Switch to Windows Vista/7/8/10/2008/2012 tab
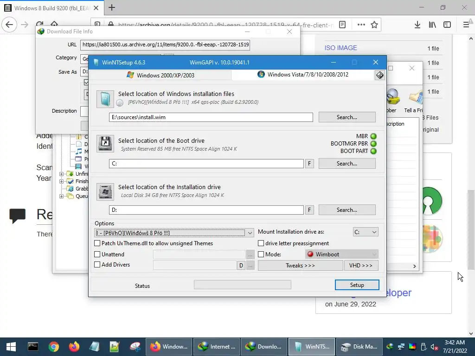 [303, 75]
